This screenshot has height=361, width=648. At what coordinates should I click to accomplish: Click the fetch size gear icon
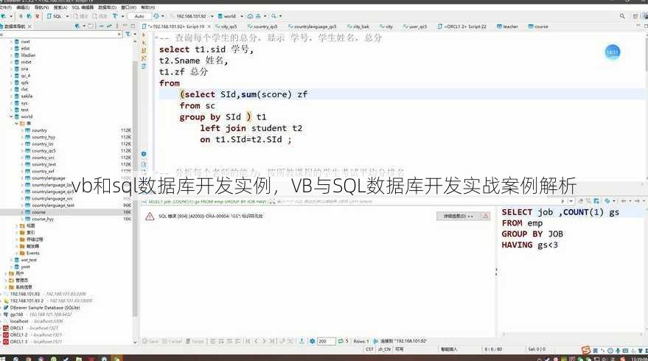tap(312, 341)
